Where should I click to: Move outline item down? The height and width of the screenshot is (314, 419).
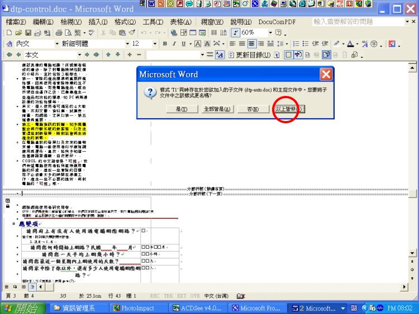[118, 55]
